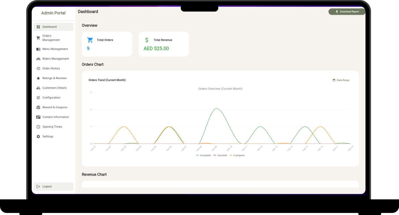Click the Order History clock icon
This screenshot has height=215, width=399.
pos(38,69)
